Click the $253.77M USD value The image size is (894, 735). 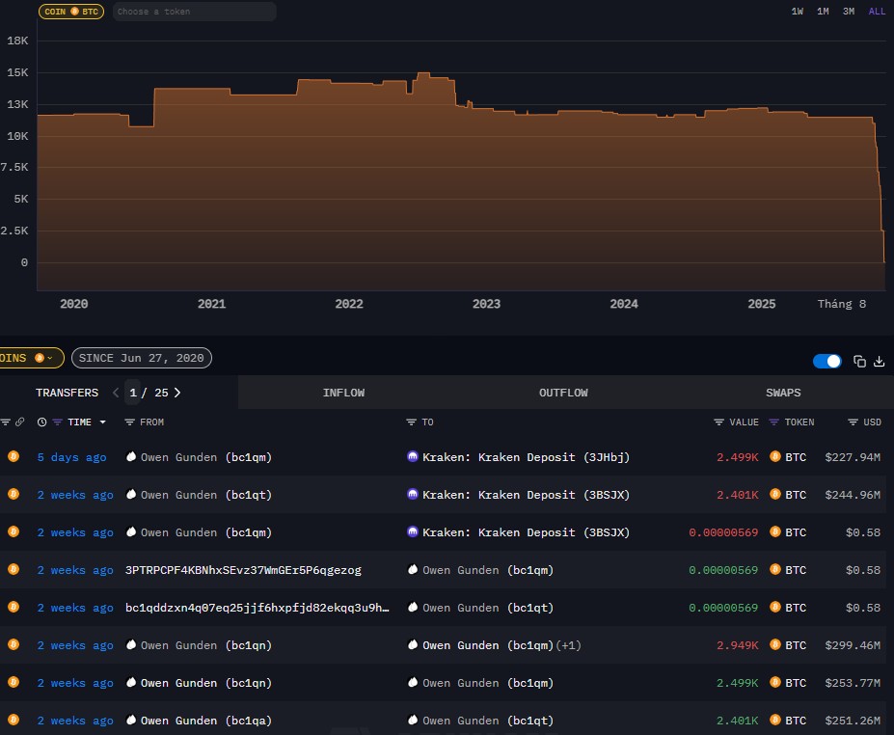(853, 683)
